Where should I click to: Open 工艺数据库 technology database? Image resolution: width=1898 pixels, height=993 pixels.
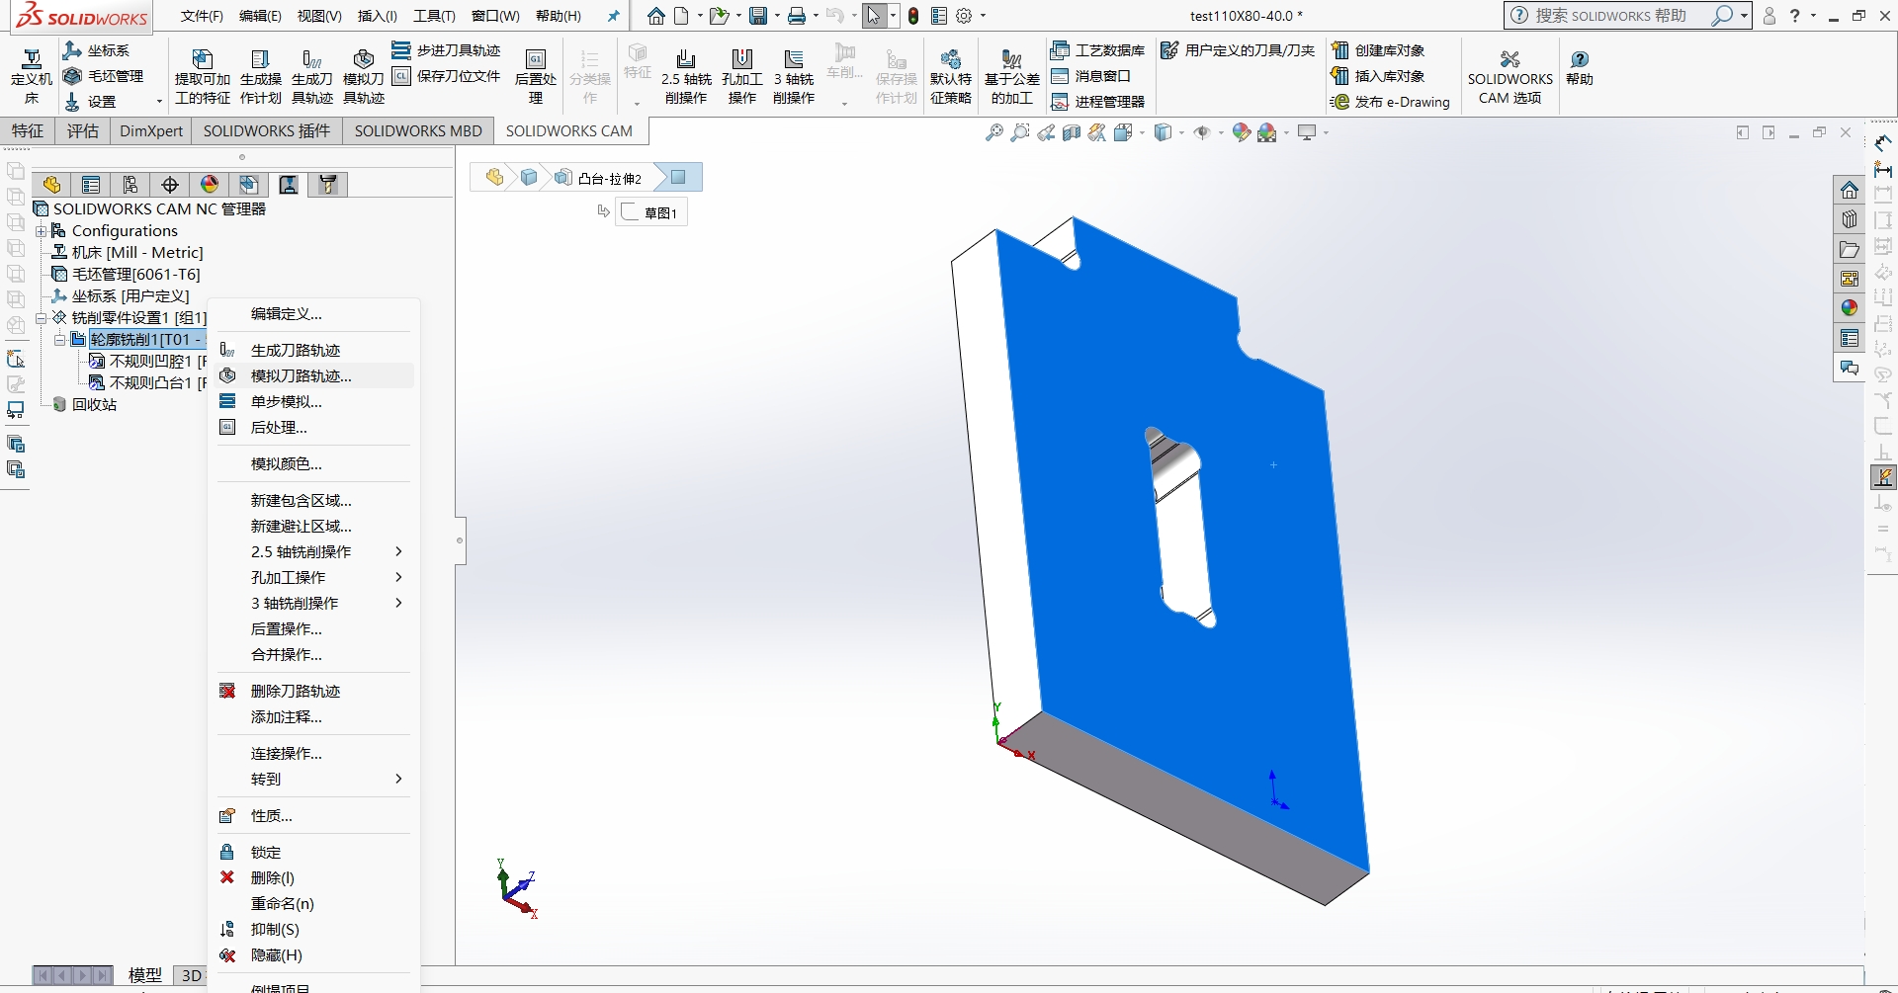click(1098, 50)
